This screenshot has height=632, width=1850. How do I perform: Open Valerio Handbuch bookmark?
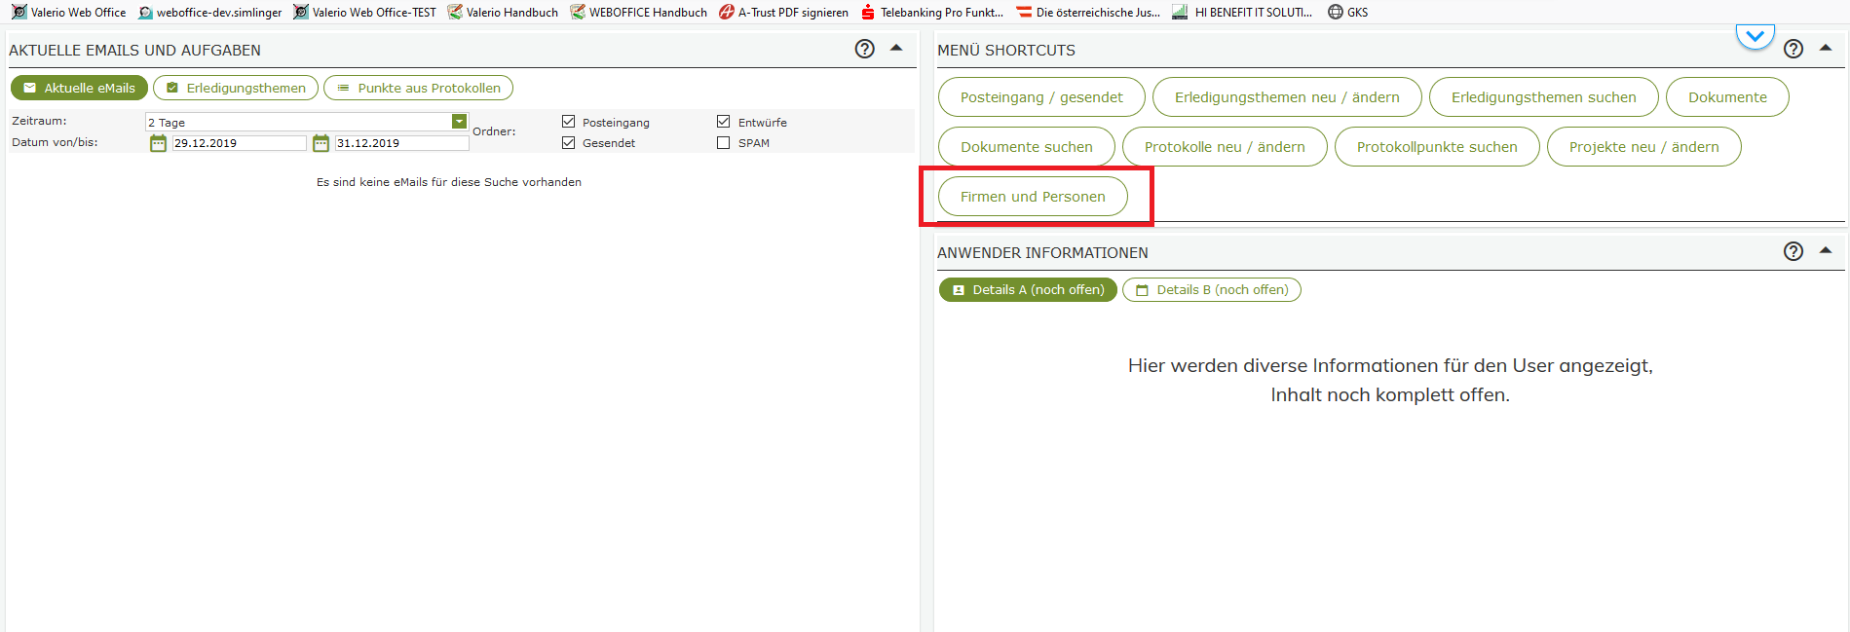point(503,13)
